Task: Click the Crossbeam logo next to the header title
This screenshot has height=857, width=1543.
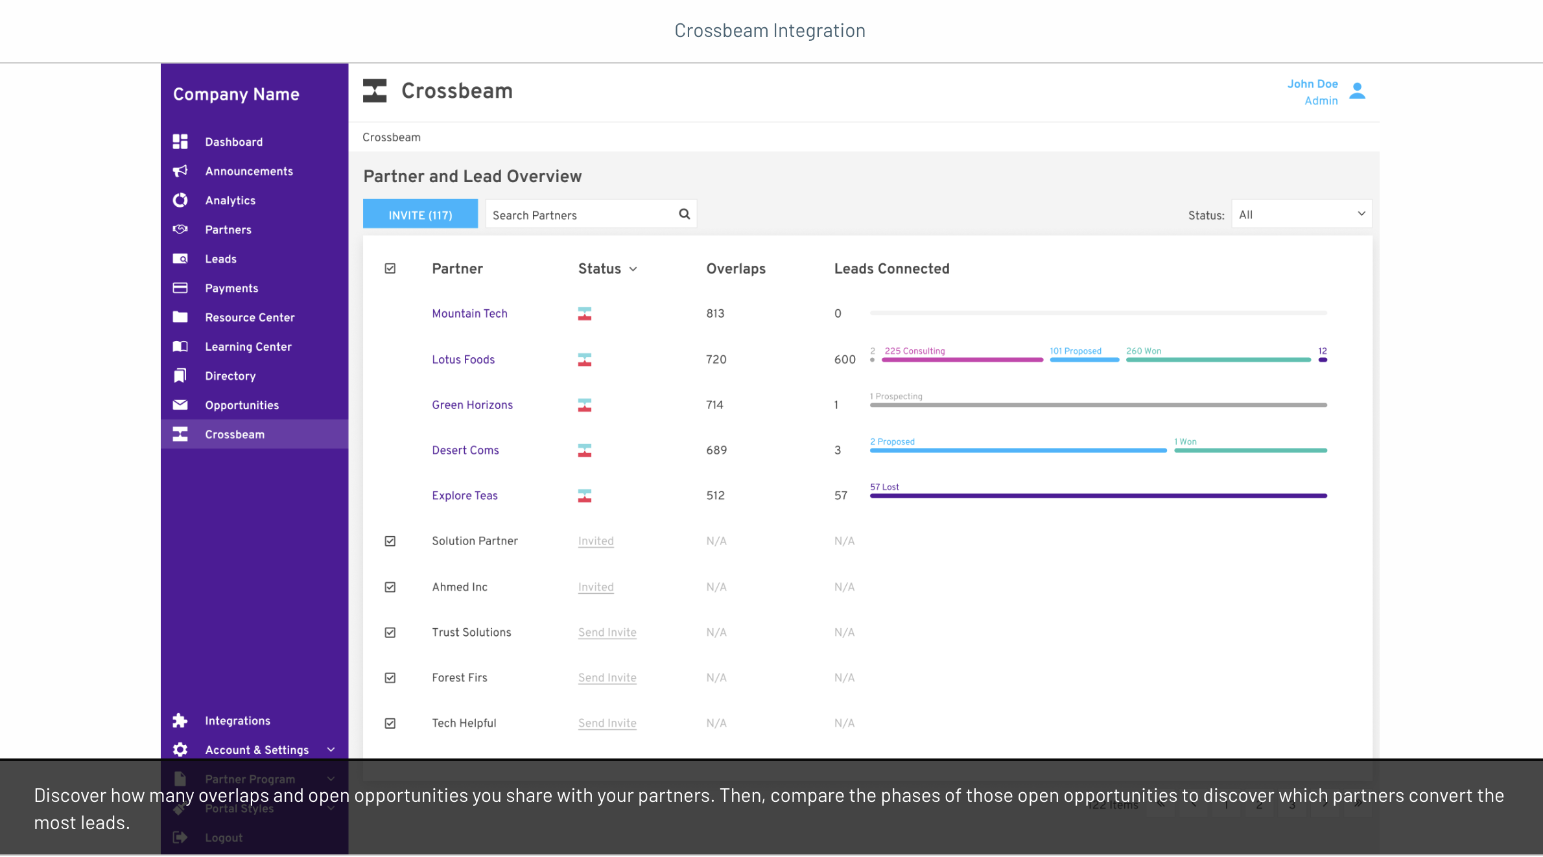Action: coord(375,90)
